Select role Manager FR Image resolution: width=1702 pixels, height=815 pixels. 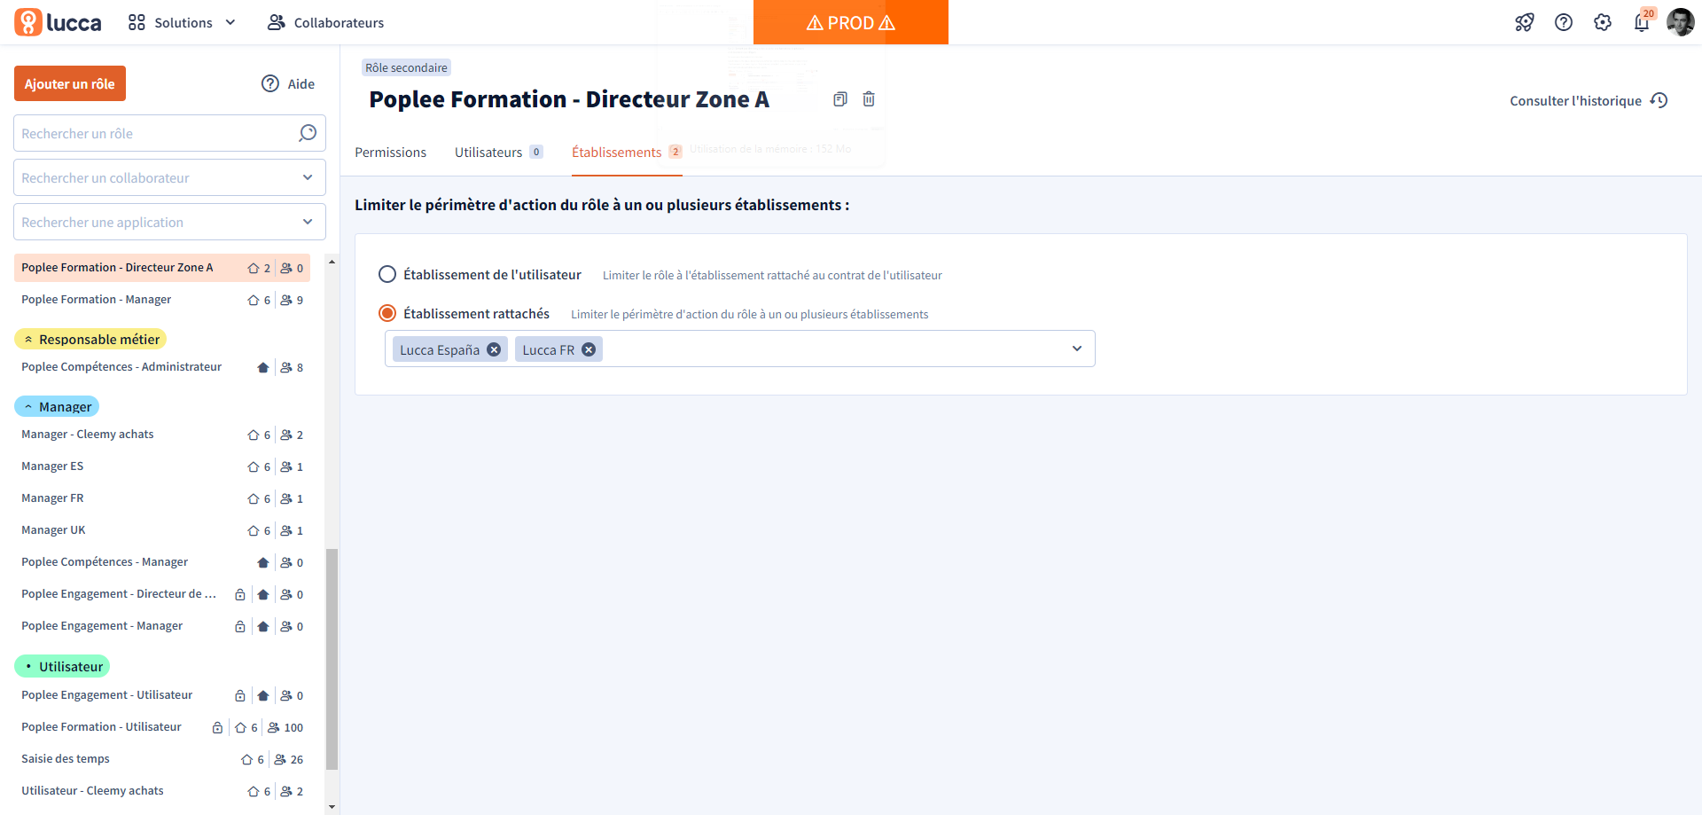tap(162, 498)
